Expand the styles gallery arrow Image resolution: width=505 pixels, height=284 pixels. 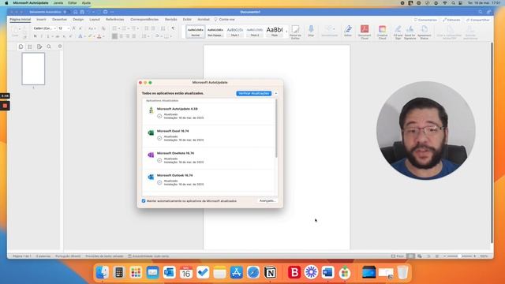(286, 32)
